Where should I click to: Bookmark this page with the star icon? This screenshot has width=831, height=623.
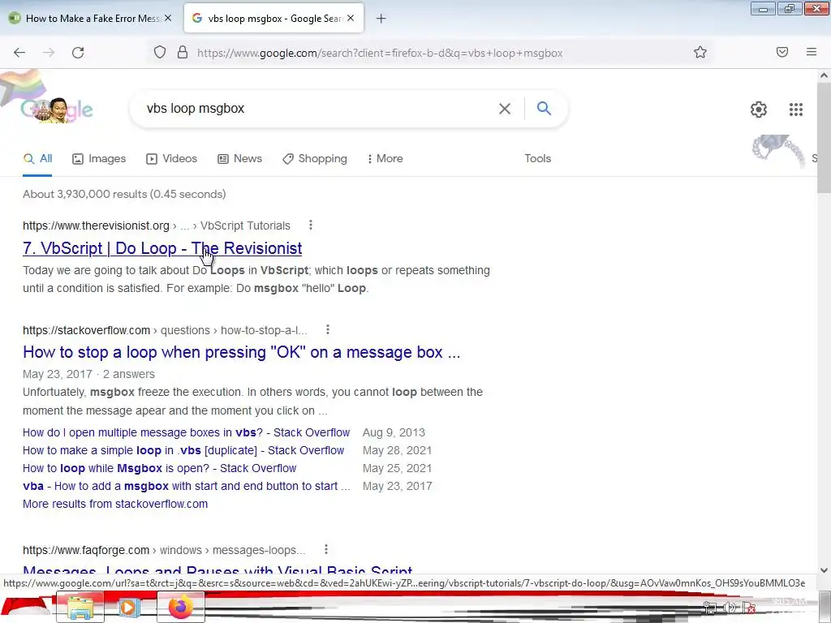(700, 52)
